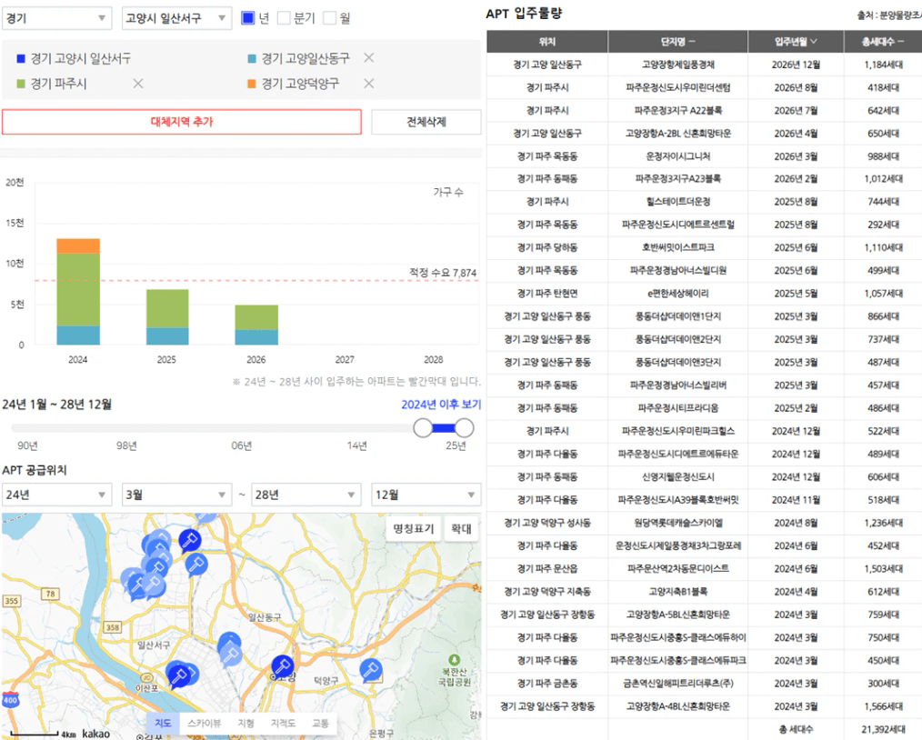Select right handle of period slider

pyautogui.click(x=465, y=428)
